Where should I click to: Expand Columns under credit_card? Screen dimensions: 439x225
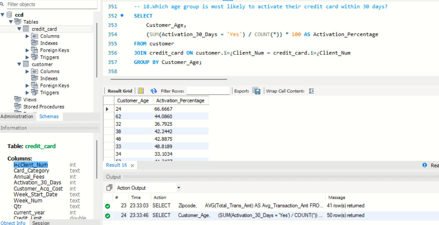click(x=27, y=36)
